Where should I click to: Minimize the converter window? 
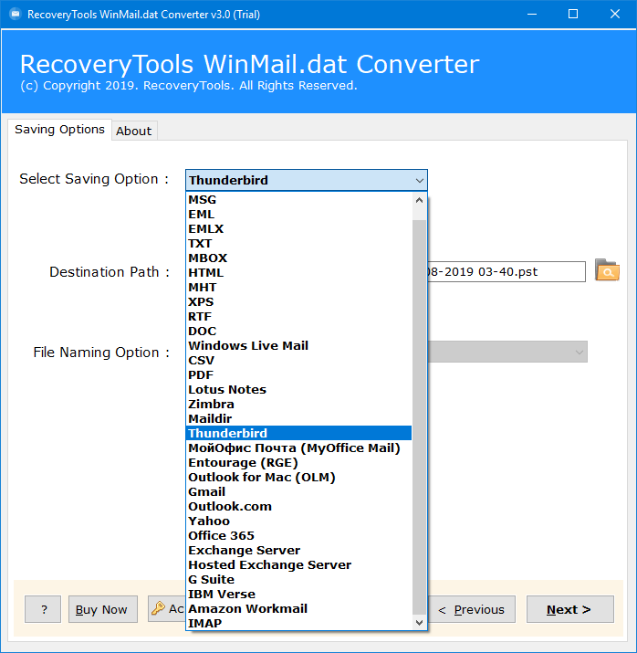coord(532,15)
